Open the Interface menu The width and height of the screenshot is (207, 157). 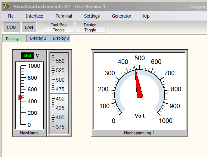[x=35, y=16]
